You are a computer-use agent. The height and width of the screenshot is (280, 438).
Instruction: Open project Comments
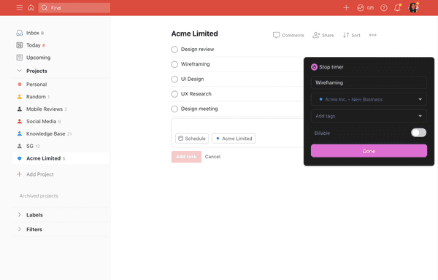[x=288, y=35]
